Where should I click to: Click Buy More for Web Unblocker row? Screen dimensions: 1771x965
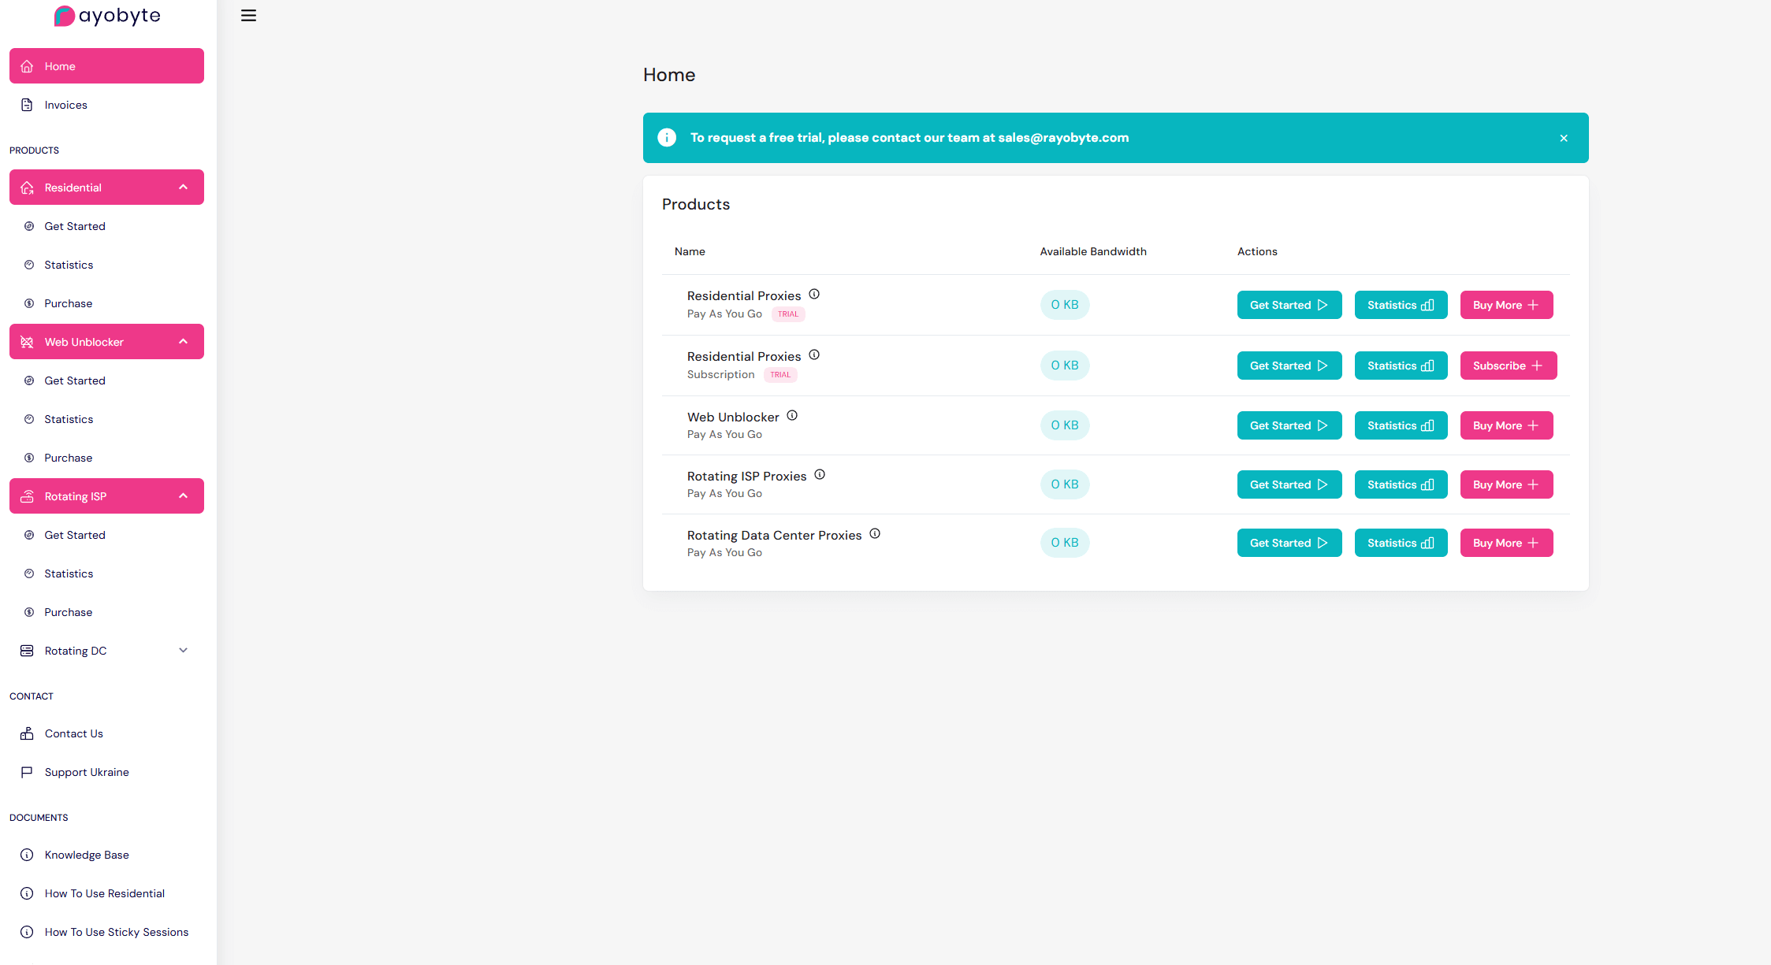point(1507,425)
